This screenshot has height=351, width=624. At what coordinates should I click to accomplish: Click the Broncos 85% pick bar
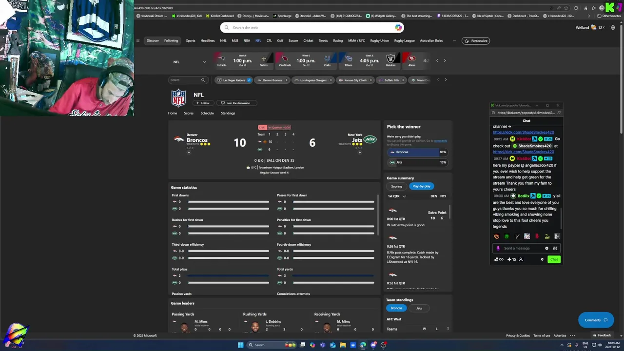tap(417, 152)
